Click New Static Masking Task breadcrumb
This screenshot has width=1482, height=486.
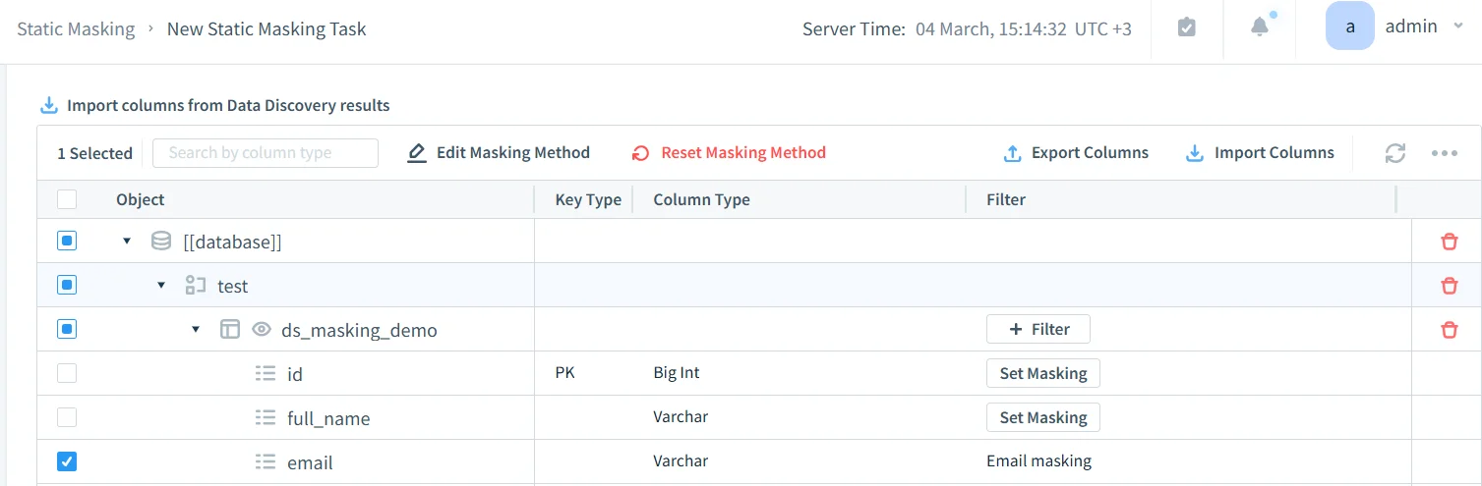point(267,28)
